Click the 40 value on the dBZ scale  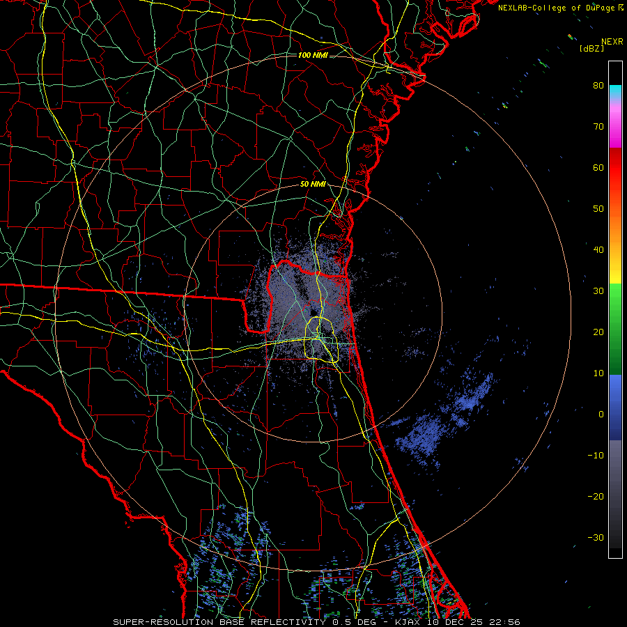point(598,250)
